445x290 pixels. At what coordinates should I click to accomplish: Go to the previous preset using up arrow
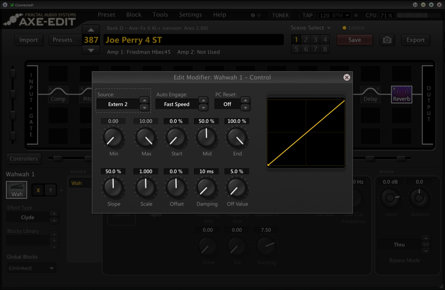[x=91, y=30]
